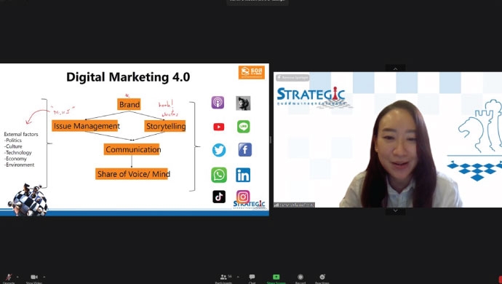Unmute the microphone in Zoom toolbar

9,277
